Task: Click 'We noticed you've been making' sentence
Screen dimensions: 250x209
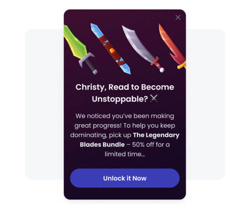Action: pos(125,116)
